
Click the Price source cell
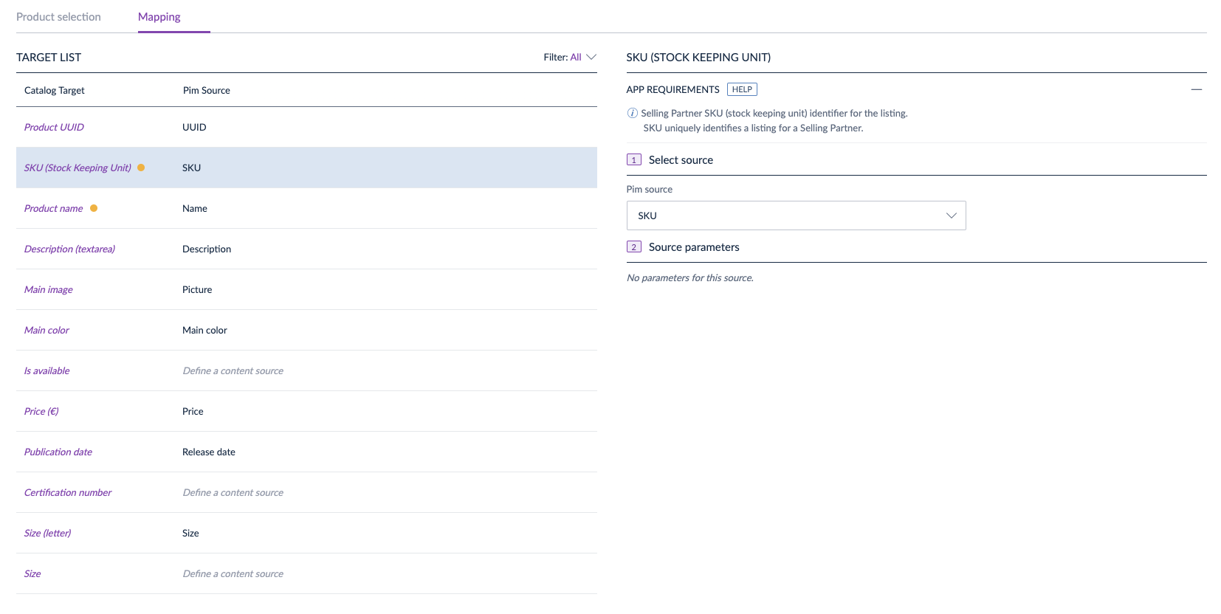(x=193, y=411)
